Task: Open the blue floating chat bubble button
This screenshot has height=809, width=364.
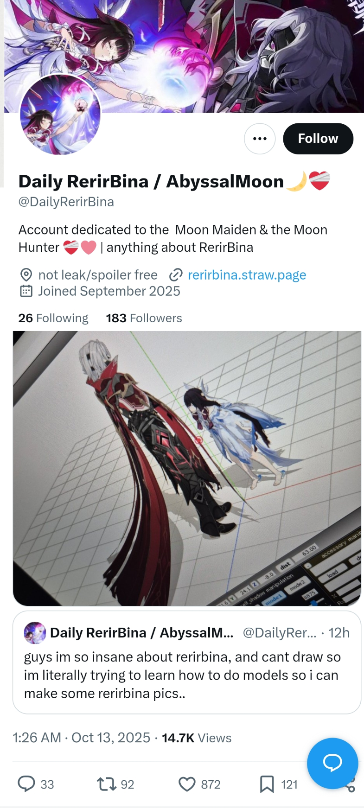Action: (x=332, y=763)
